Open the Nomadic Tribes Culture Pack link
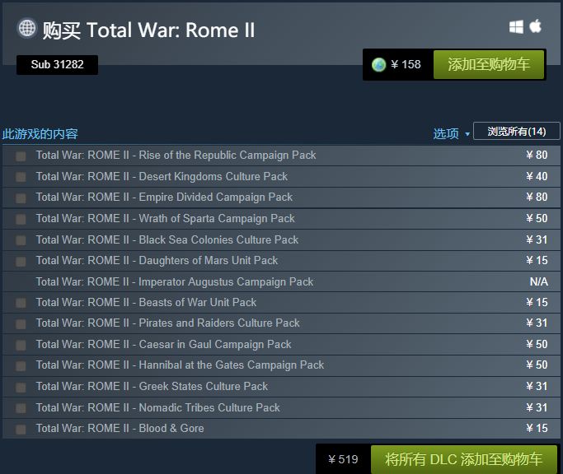Viewport: 563px width, 474px height. (158, 407)
